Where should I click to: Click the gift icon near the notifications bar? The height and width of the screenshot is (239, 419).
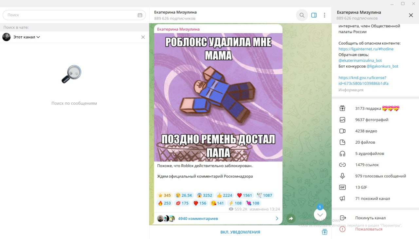(x=324, y=232)
